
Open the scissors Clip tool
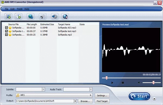point(43,16)
